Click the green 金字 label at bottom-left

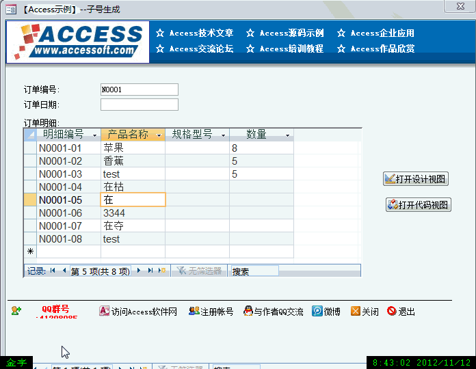[16, 363]
